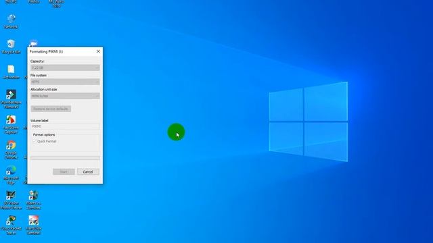Select the Plants vs. Zombies shortcut
This screenshot has height=243, width=433.
(x=33, y=200)
